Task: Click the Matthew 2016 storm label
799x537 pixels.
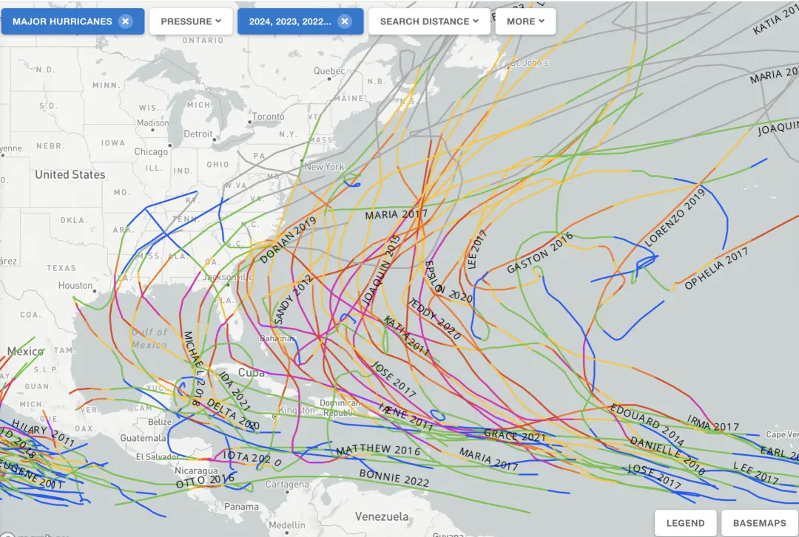Action: (x=378, y=449)
